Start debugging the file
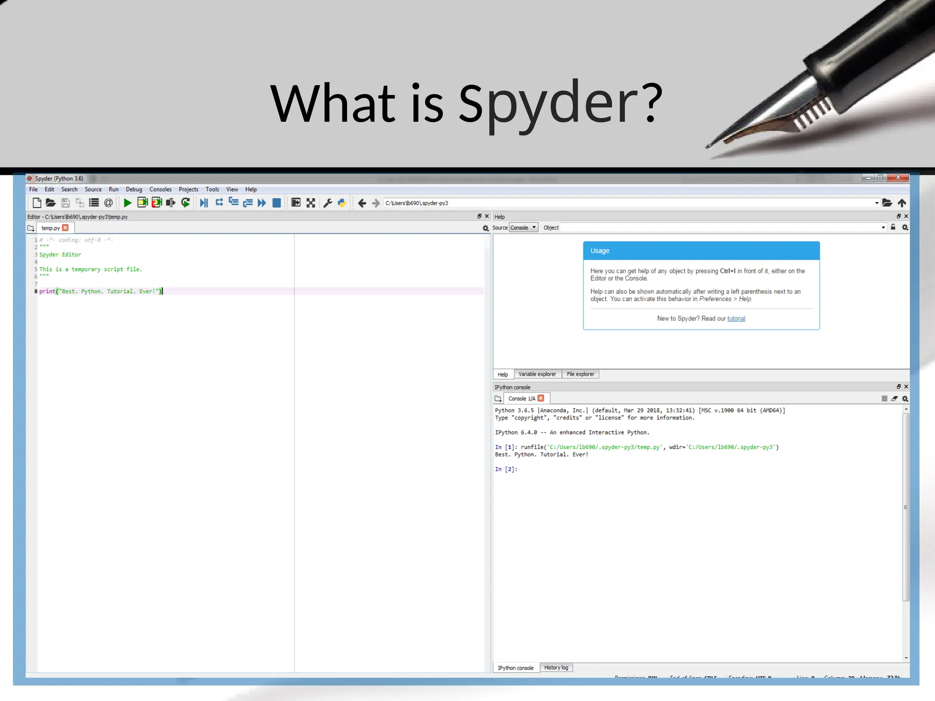The height and width of the screenshot is (701, 935). (204, 203)
